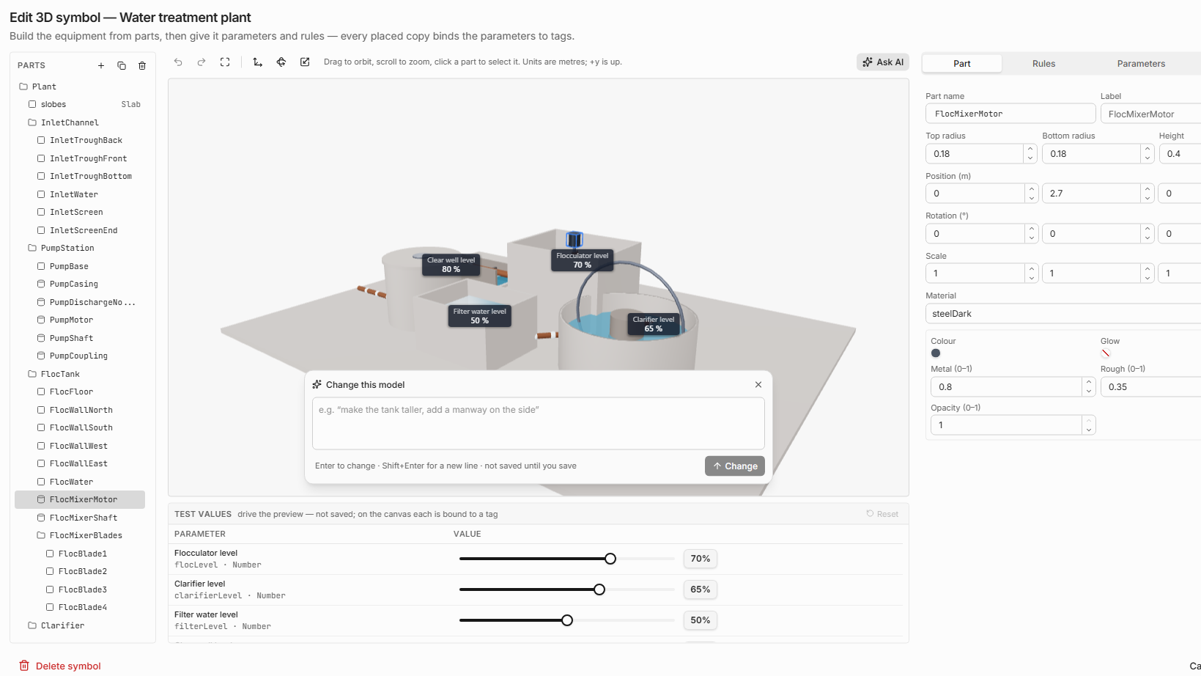Click the Part name field FlocMixerMotor
This screenshot has height=676, width=1201.
coord(1010,114)
